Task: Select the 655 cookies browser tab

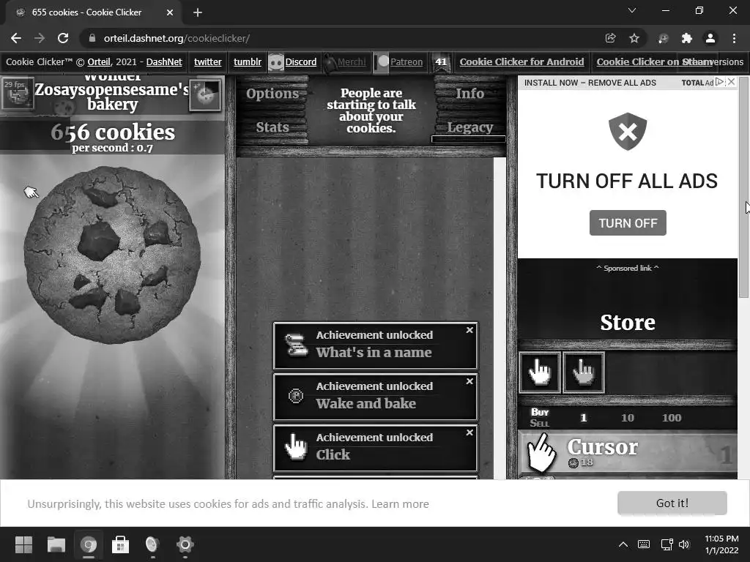Action: [94, 12]
